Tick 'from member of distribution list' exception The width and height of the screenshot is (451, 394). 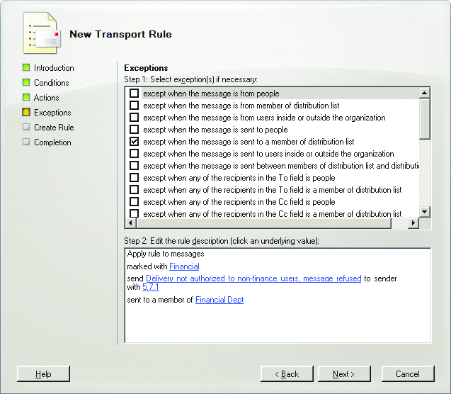pyautogui.click(x=135, y=106)
